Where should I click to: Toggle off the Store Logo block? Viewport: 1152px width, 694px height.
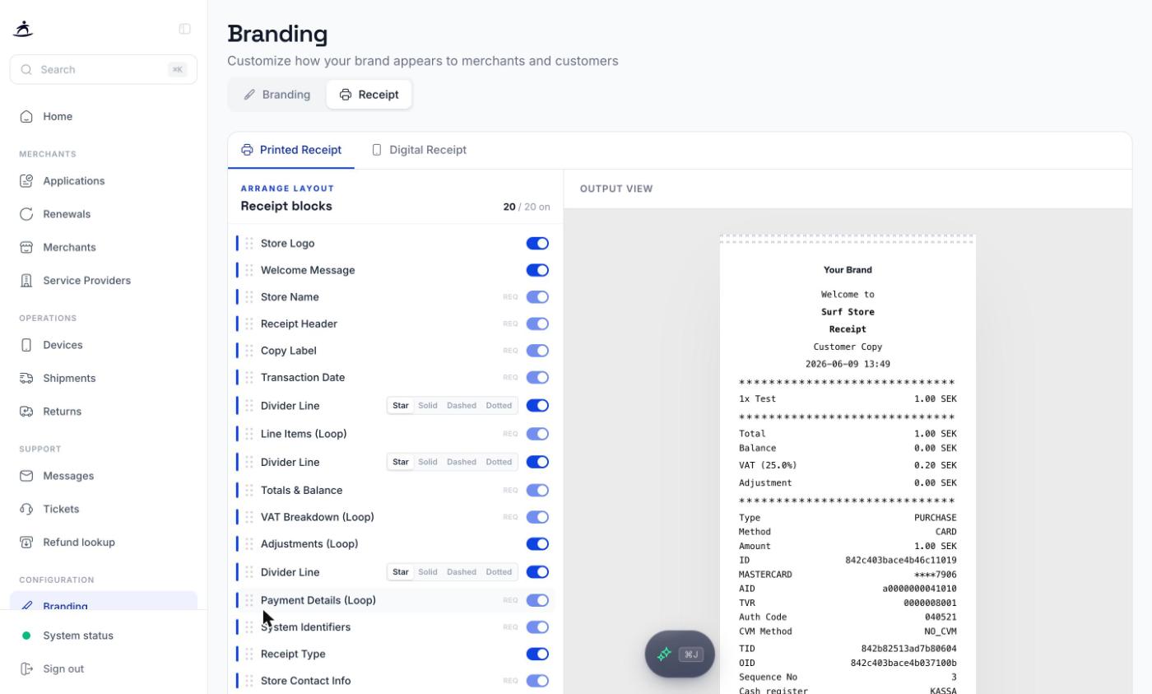pos(537,244)
